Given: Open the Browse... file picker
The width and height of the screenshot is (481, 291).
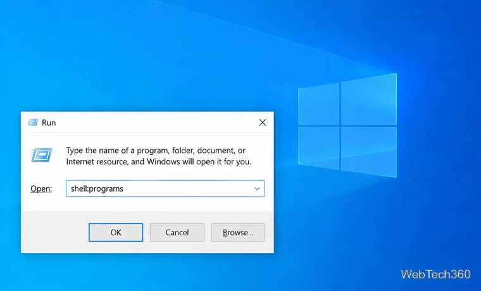Looking at the screenshot, I should point(238,232).
